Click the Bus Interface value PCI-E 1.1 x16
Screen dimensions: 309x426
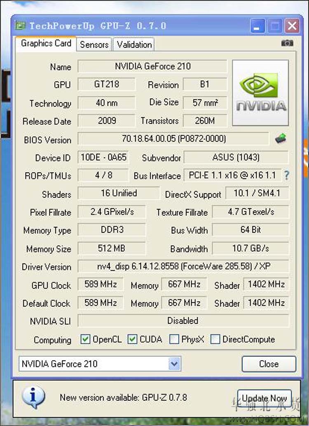tap(232, 175)
